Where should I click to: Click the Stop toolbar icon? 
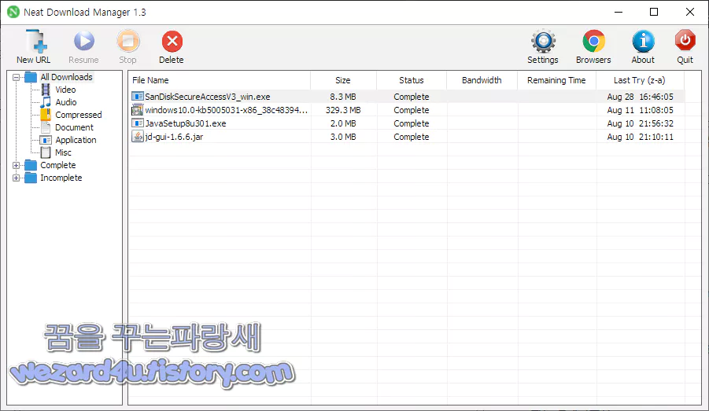[x=128, y=41]
